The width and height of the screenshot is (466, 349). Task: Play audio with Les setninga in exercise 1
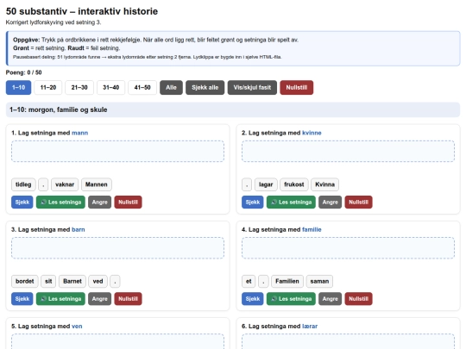[60, 203]
